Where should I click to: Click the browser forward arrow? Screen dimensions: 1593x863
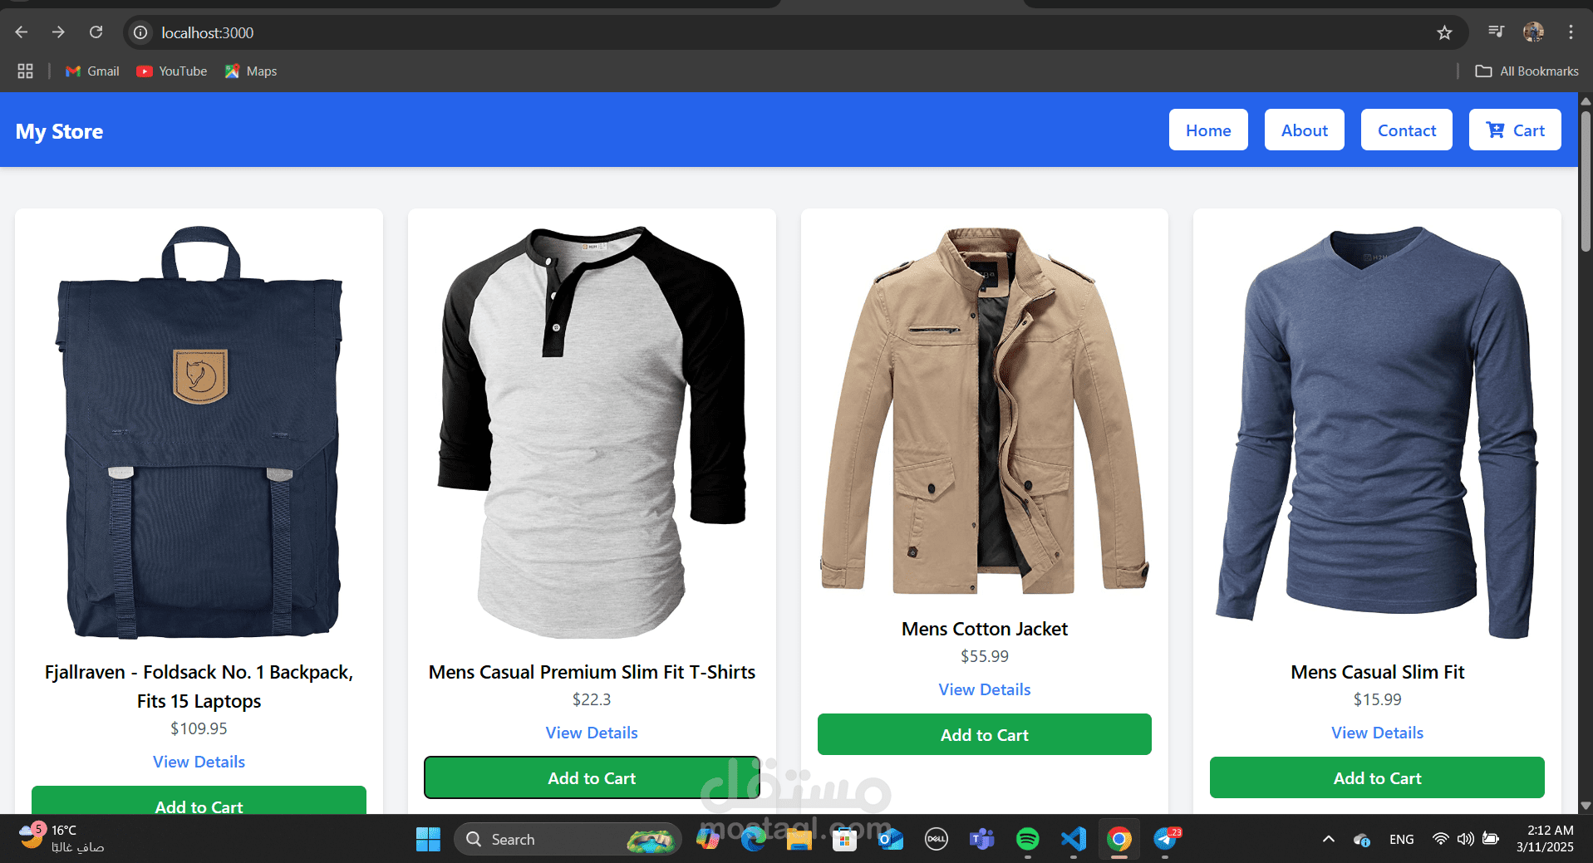[58, 32]
